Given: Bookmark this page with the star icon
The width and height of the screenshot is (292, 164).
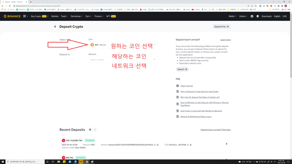Looking at the screenshot, I should (256, 6).
